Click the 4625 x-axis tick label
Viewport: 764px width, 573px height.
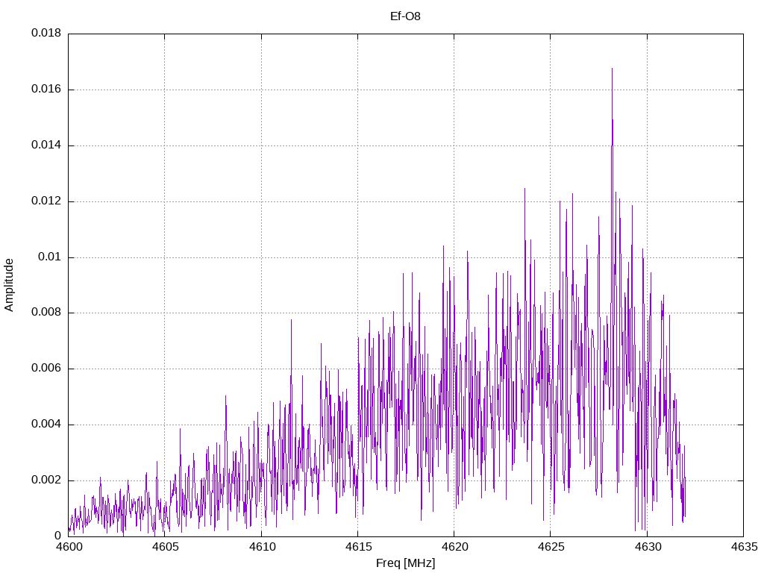pos(551,547)
